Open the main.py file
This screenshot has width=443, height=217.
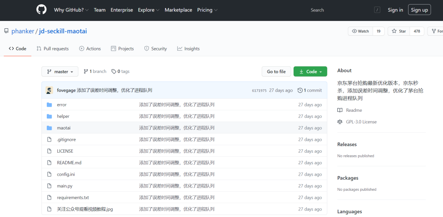pos(65,185)
